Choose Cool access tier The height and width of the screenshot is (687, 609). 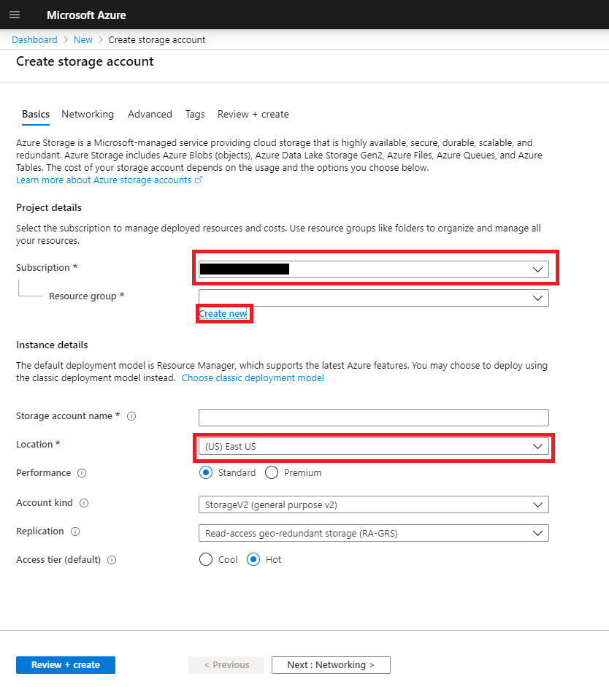[206, 559]
